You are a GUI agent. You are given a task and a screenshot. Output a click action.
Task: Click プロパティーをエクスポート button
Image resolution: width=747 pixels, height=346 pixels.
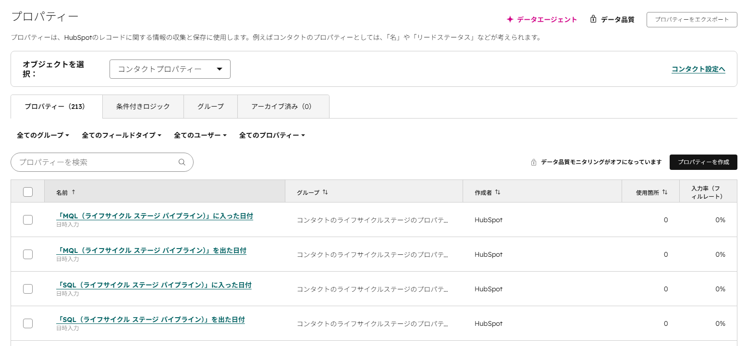tap(692, 20)
